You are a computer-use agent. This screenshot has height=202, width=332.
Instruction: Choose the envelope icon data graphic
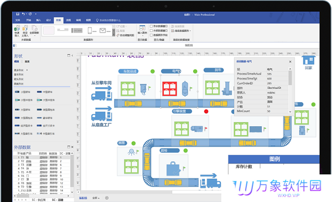pos(105,31)
